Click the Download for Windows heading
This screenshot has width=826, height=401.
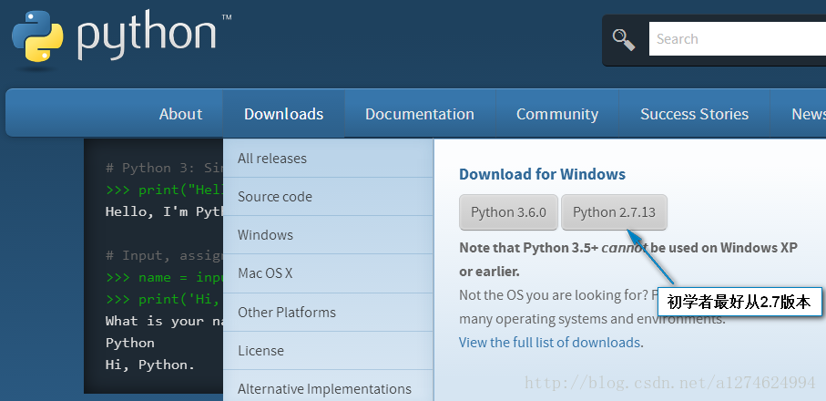(x=542, y=174)
